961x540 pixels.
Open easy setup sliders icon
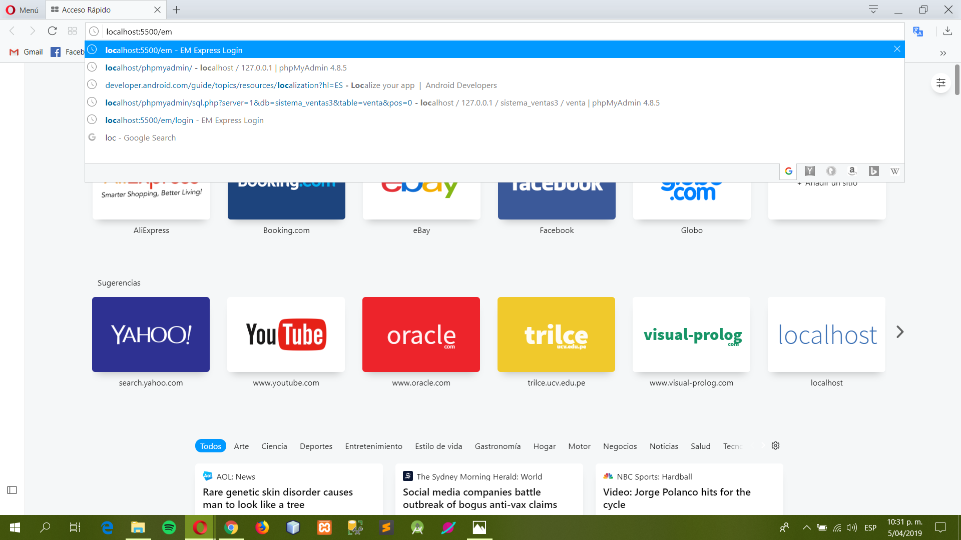[x=941, y=82]
